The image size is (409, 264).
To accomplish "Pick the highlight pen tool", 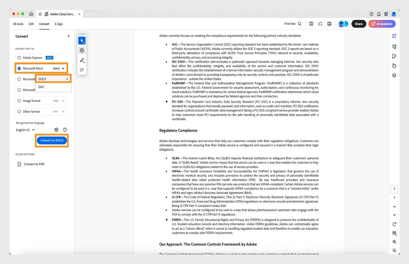I will click(x=82, y=60).
